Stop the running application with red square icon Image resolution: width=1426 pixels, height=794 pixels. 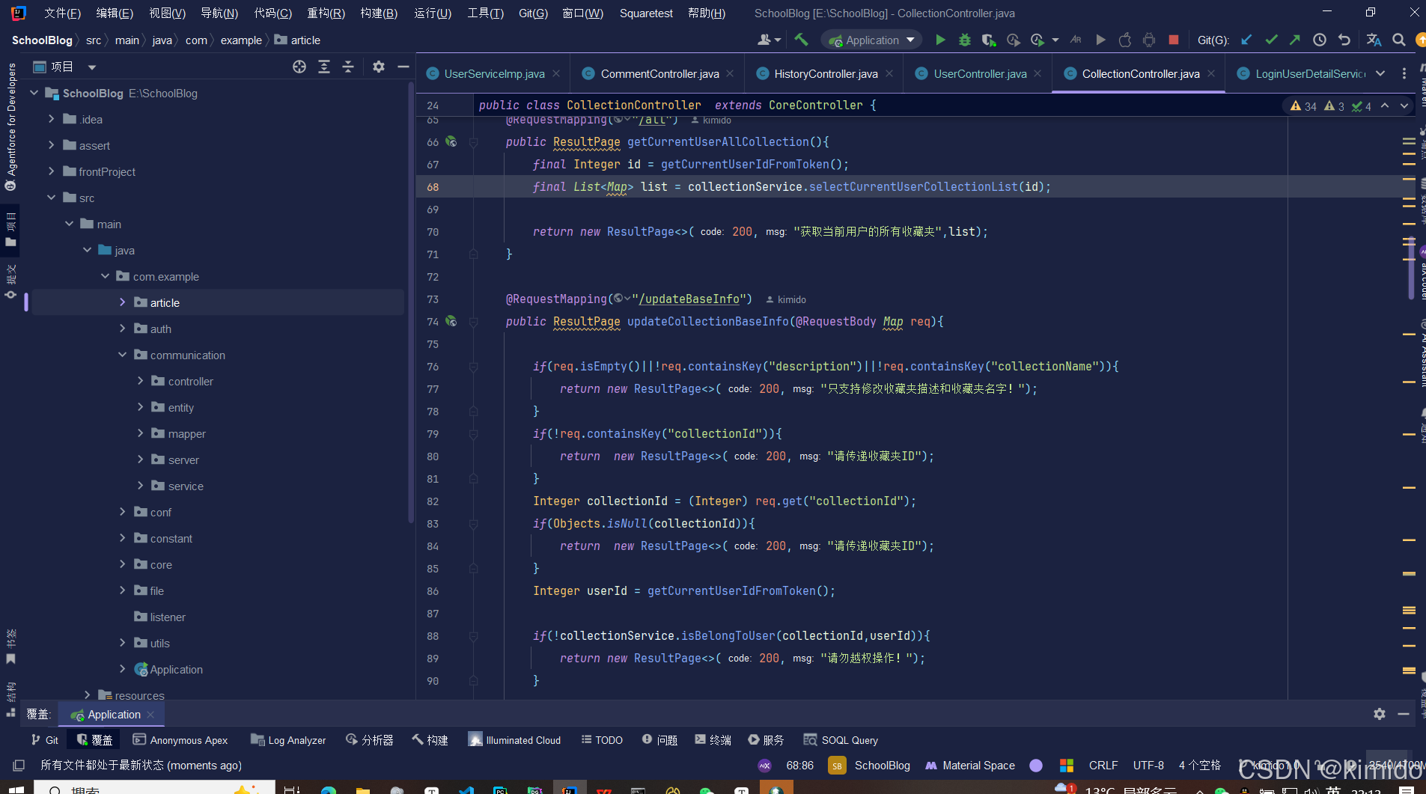(1174, 40)
